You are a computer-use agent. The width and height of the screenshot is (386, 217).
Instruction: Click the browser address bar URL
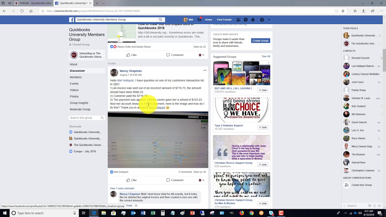pos(93,11)
